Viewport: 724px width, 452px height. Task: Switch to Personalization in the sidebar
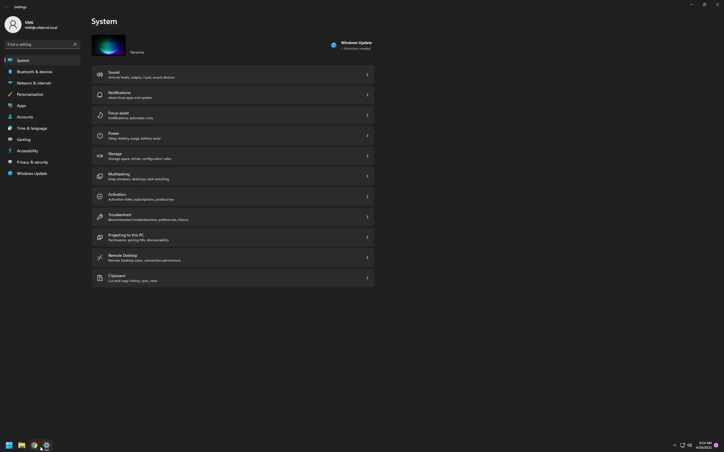[x=30, y=94]
